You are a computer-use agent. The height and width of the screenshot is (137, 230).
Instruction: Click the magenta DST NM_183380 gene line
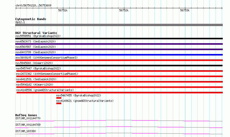point(119,133)
